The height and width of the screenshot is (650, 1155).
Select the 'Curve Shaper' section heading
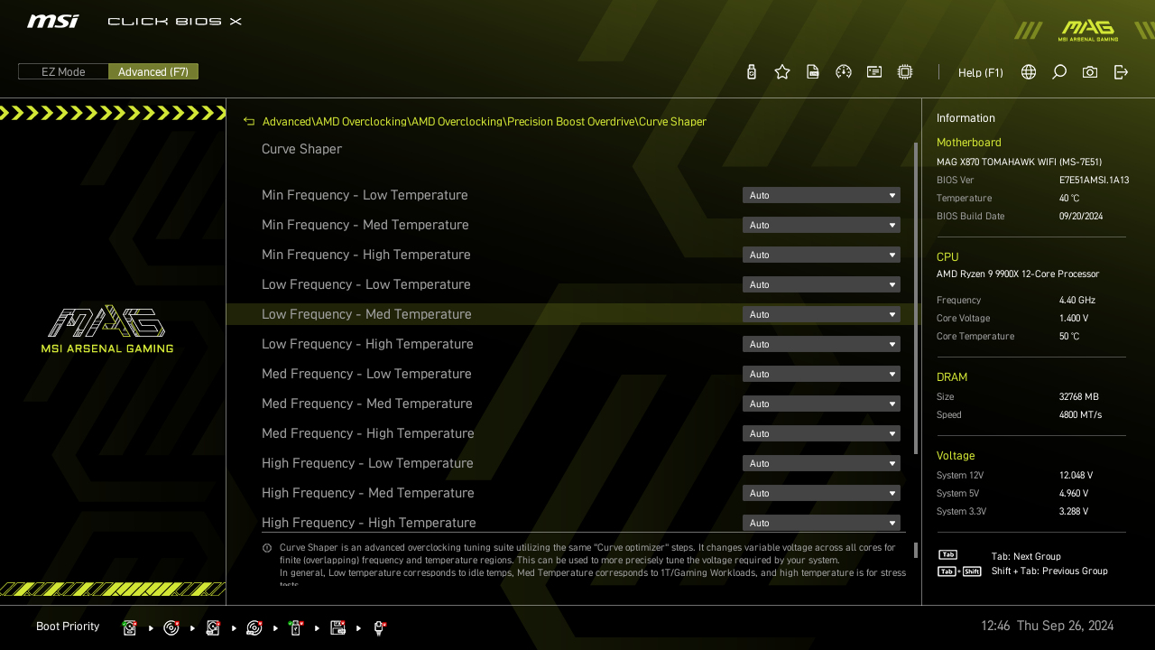click(301, 149)
